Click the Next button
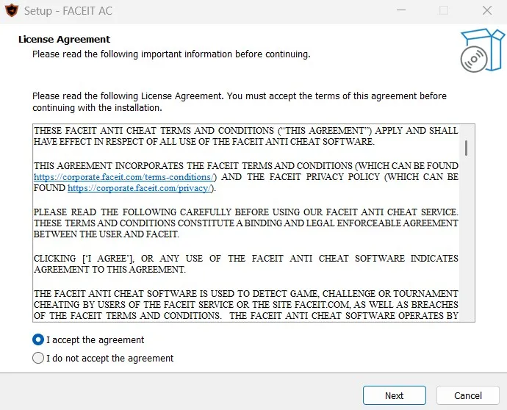507x410 pixels. click(394, 395)
